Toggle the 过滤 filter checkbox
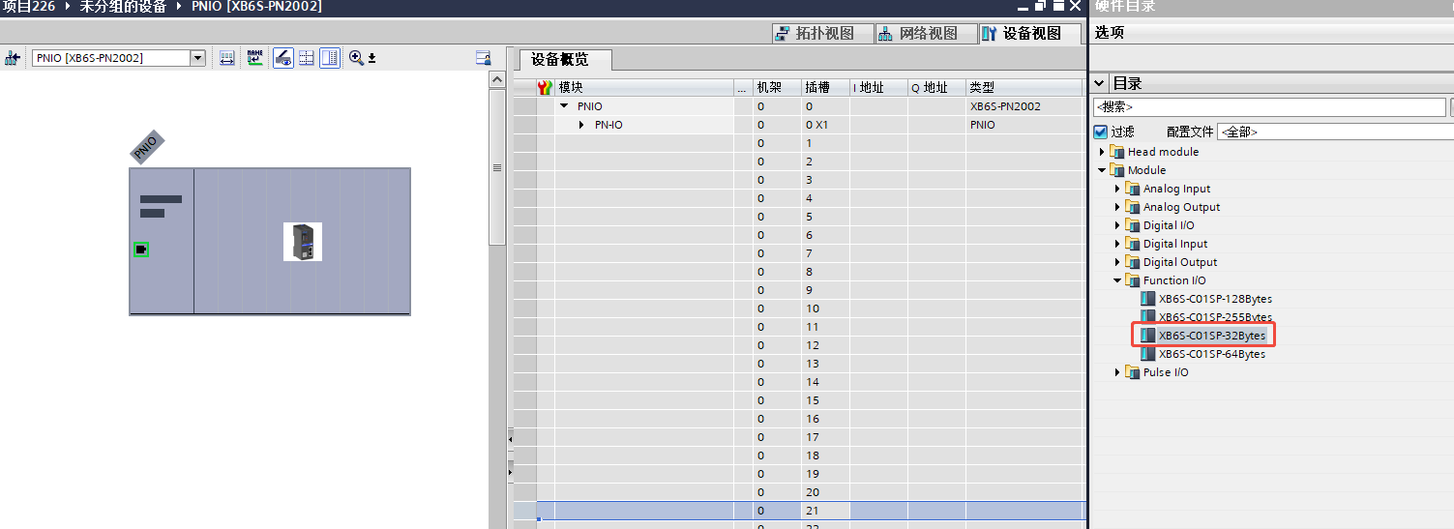 coord(1100,132)
